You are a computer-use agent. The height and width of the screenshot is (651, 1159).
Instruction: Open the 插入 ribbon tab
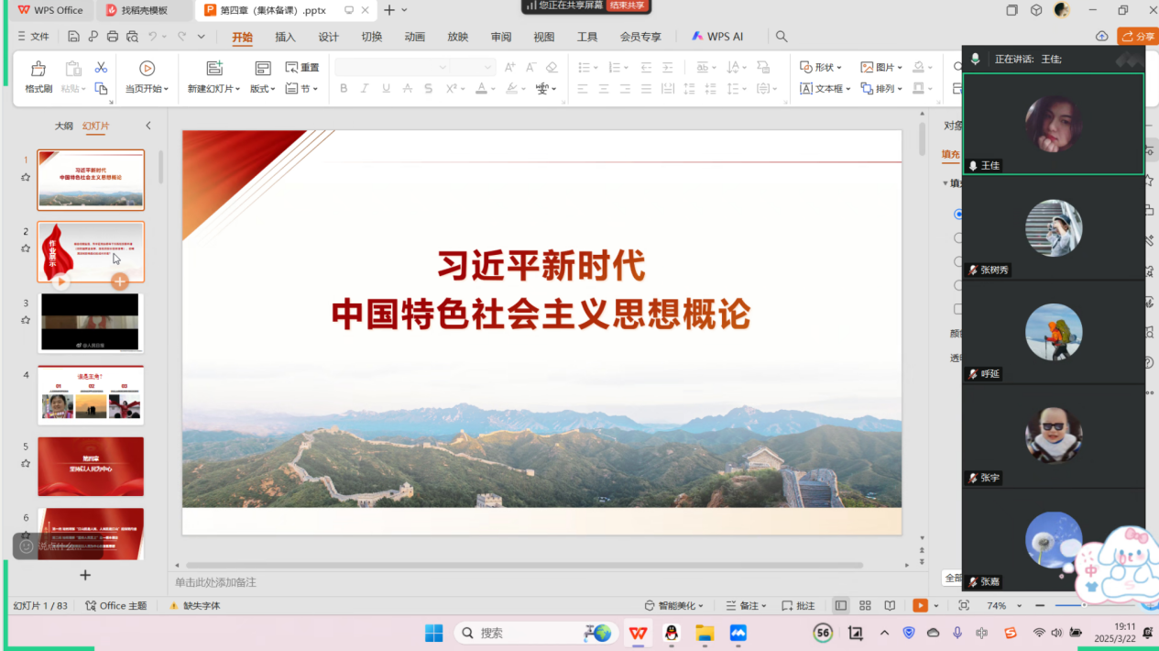[285, 37]
